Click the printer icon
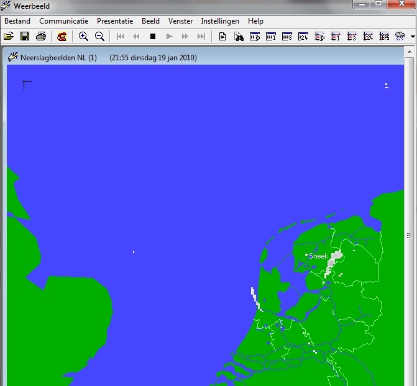This screenshot has width=417, height=386. pos(41,36)
